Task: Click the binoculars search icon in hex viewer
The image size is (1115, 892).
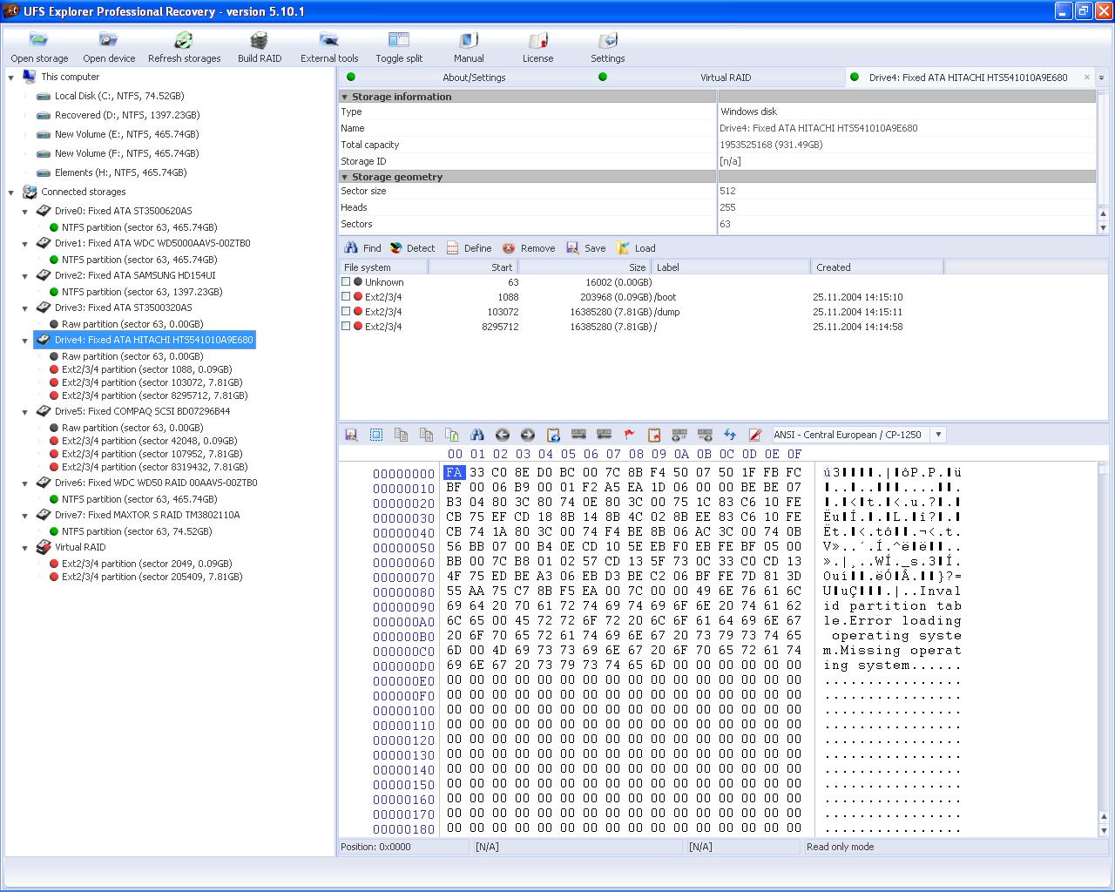Action: click(477, 435)
